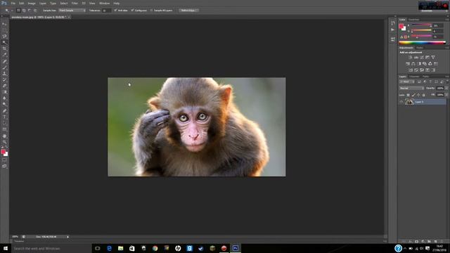This screenshot has height=253, width=450.
Task: Toggle the Contiguous checkbox
Action: pos(132,11)
